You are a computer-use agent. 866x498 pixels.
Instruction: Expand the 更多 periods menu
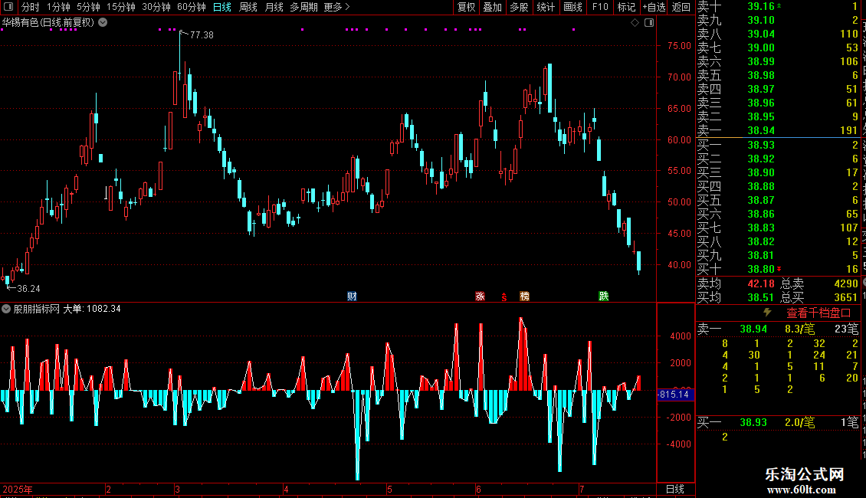coord(336,7)
